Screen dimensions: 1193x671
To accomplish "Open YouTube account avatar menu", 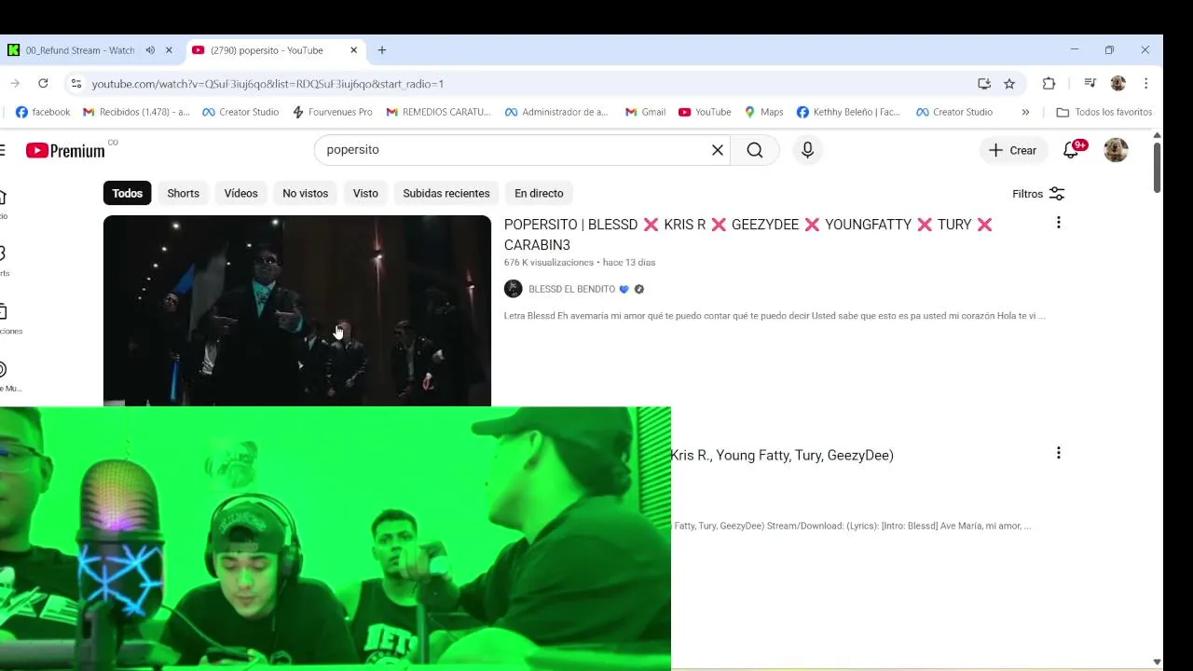I will pyautogui.click(x=1116, y=150).
